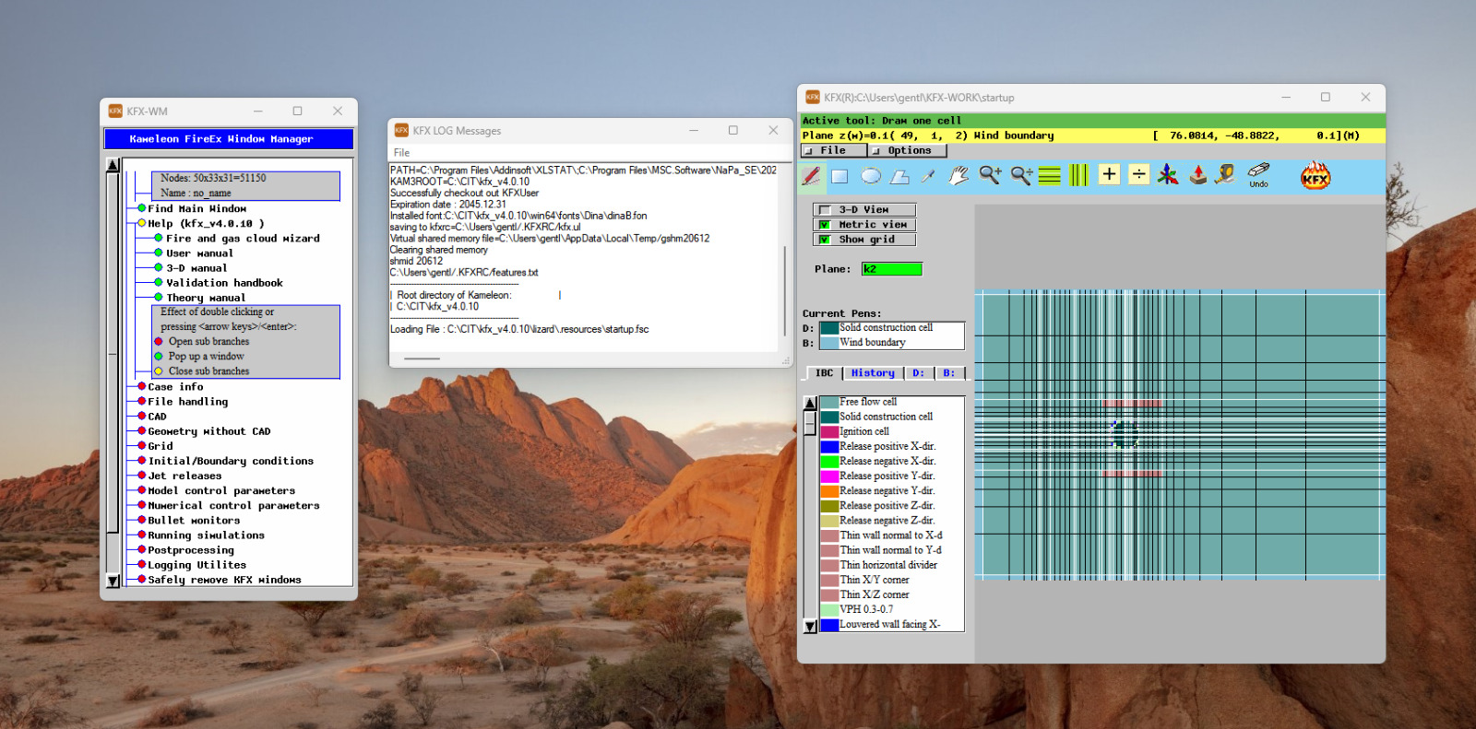Expand Safely remove KFX windows branch
The width and height of the screenshot is (1476, 729).
pyautogui.click(x=141, y=579)
